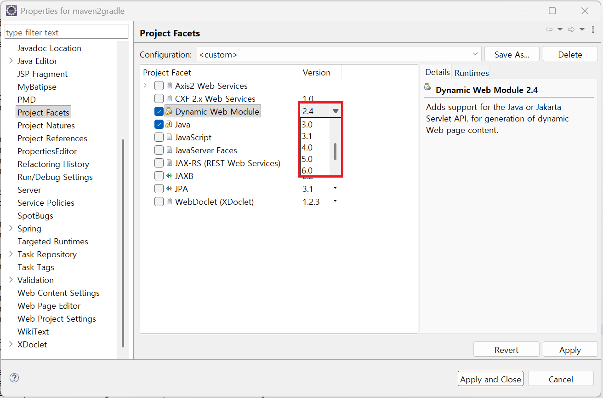
Task: Click the Apply and Close button
Action: (x=490, y=379)
